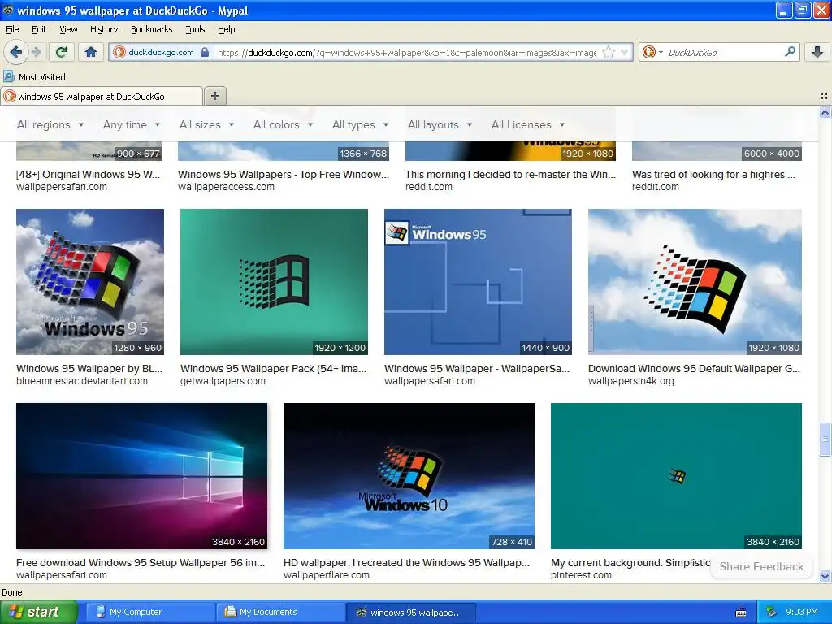The height and width of the screenshot is (624, 832).
Task: Click the page scrollbar up arrow
Action: (825, 112)
